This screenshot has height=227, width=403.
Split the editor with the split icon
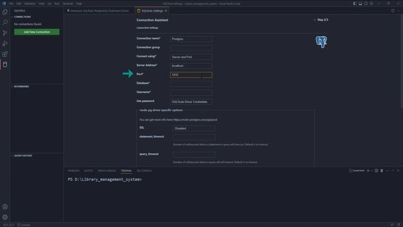[393, 11]
